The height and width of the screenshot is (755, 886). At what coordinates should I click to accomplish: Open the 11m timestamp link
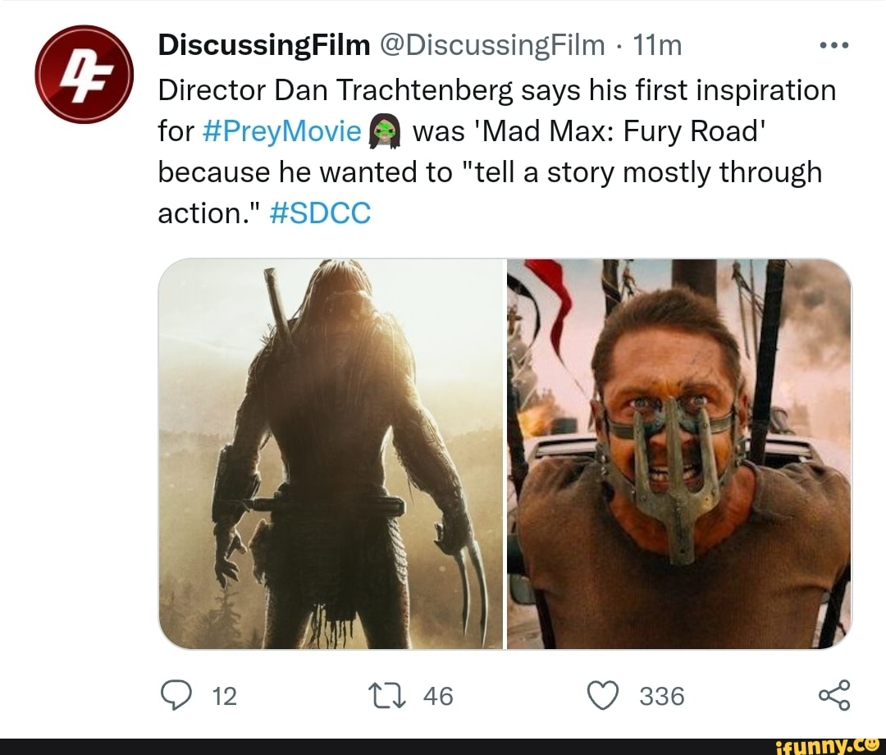[657, 45]
